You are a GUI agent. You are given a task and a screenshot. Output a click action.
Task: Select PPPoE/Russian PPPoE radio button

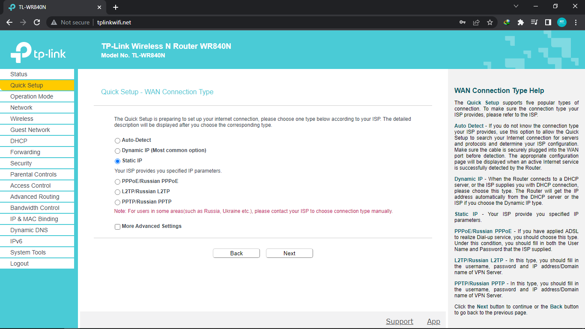(117, 182)
